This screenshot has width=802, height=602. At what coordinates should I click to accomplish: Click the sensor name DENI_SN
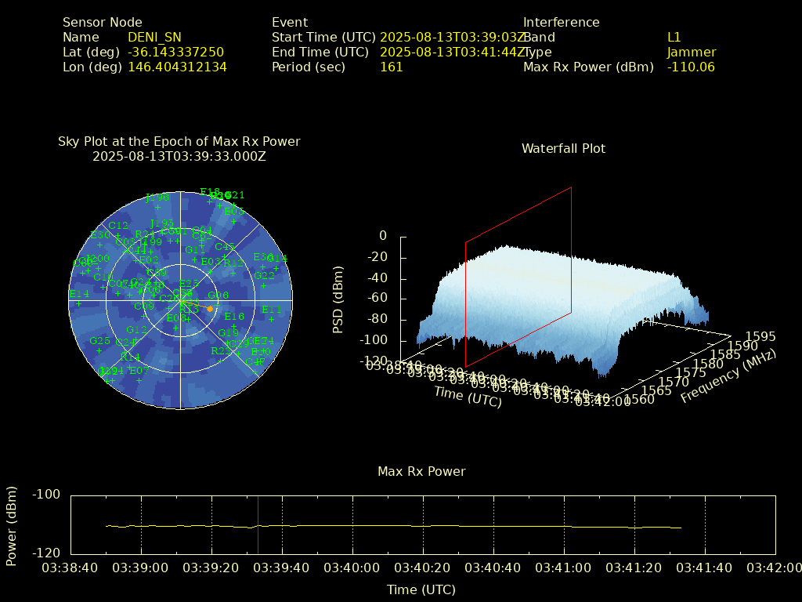(154, 38)
